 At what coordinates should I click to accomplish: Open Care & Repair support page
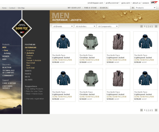(x=9, y=83)
